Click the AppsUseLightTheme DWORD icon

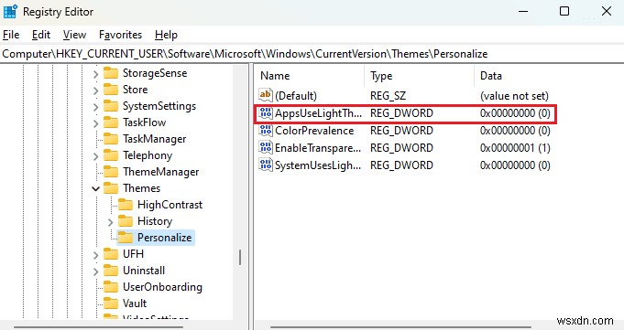[266, 113]
